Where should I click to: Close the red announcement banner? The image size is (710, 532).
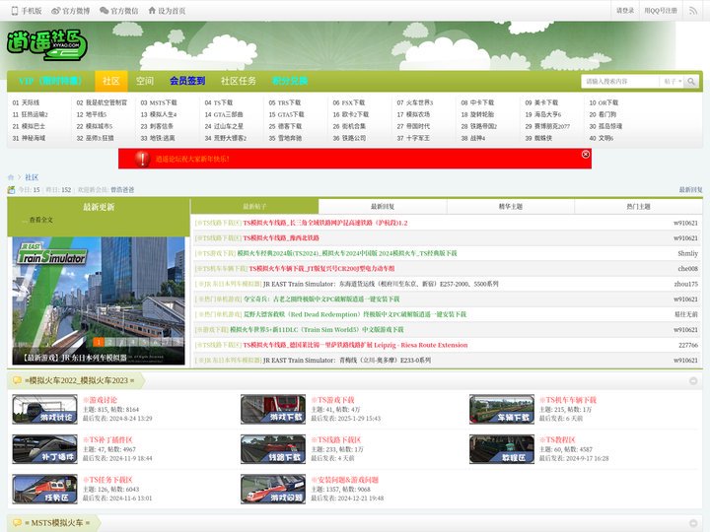[x=585, y=155]
